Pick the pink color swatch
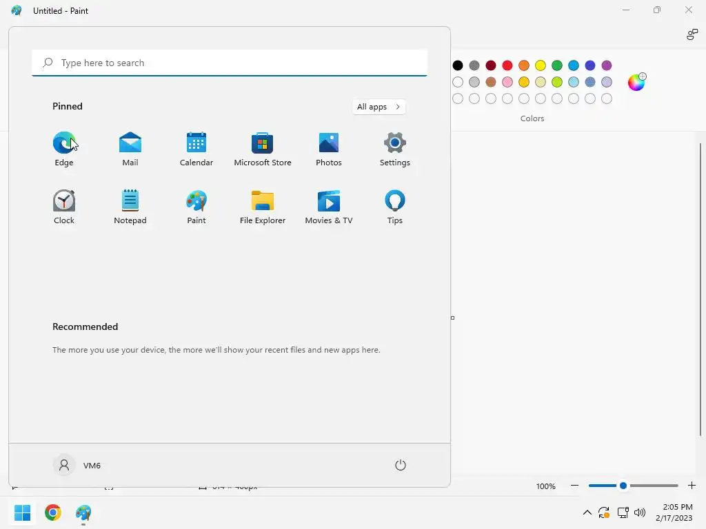Viewport: 706px width, 529px height. coord(507,83)
